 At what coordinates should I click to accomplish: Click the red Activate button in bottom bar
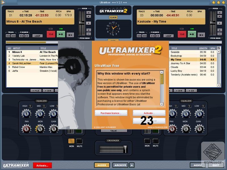(42, 165)
